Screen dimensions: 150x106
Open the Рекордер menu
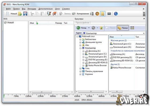[32, 9]
